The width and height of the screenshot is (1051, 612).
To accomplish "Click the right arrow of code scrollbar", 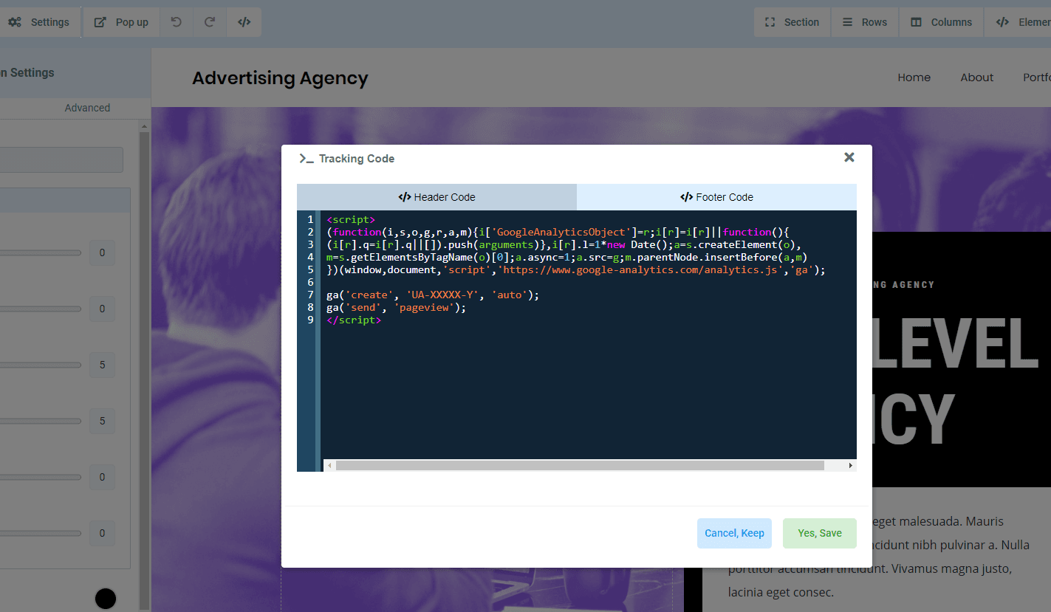I will (x=850, y=466).
